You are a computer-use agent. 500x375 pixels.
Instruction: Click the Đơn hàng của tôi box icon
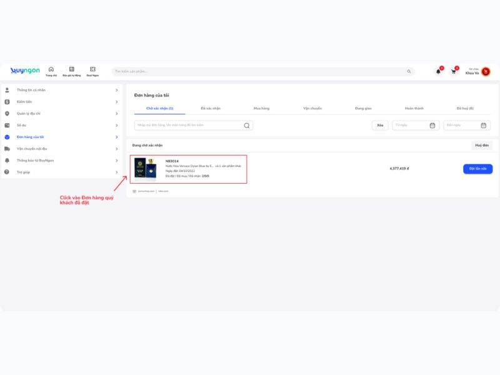tap(7, 137)
